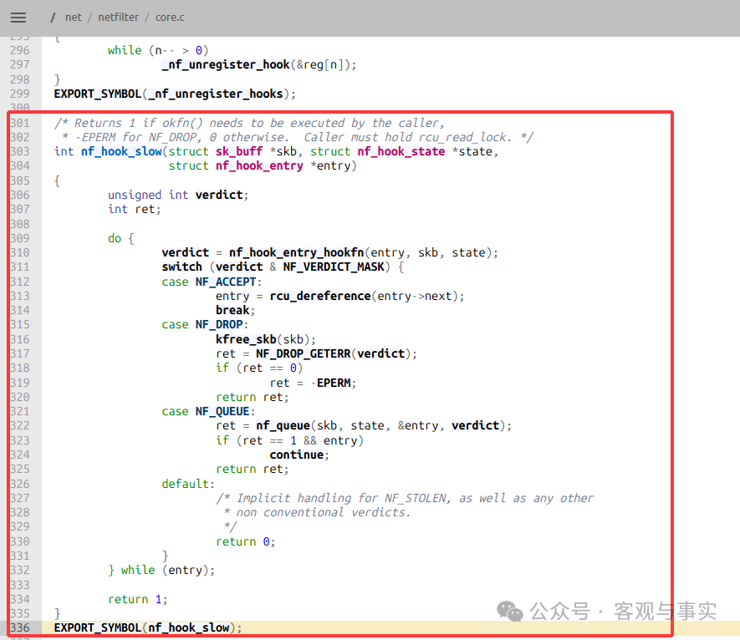The height and width of the screenshot is (640, 740).
Task: Select line number 321
Action: (20, 412)
